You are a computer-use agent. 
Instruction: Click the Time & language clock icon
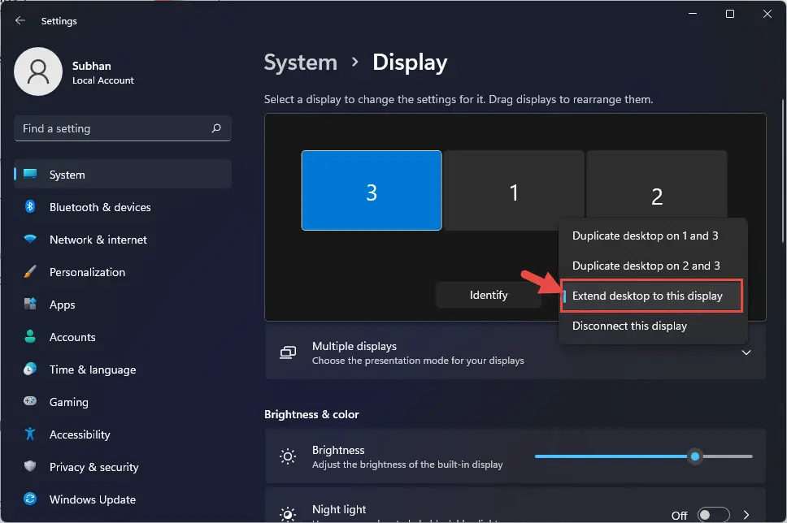[30, 369]
